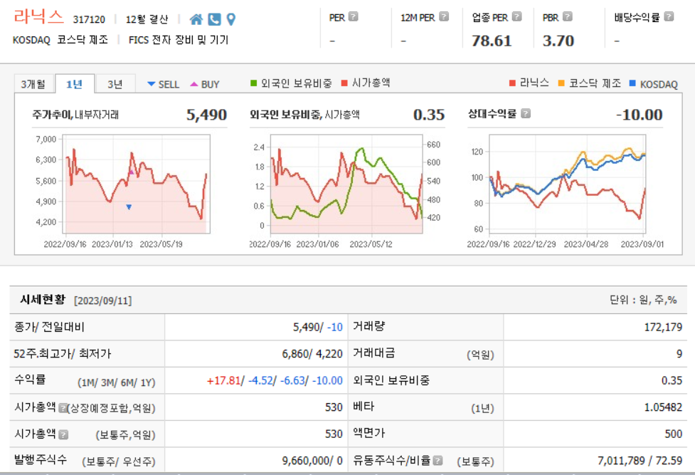Switch to the 3개월 chart tab

click(x=34, y=83)
